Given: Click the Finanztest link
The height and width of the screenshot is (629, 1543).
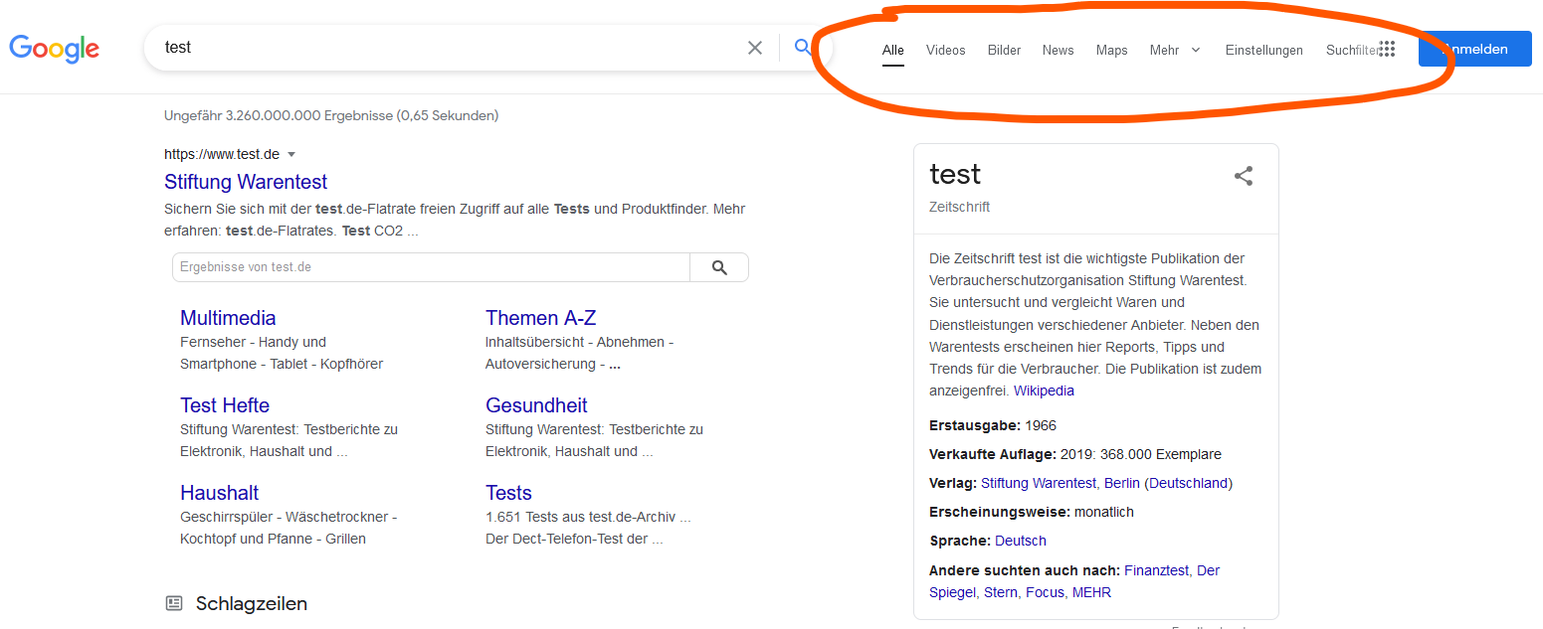Looking at the screenshot, I should point(1156,570).
